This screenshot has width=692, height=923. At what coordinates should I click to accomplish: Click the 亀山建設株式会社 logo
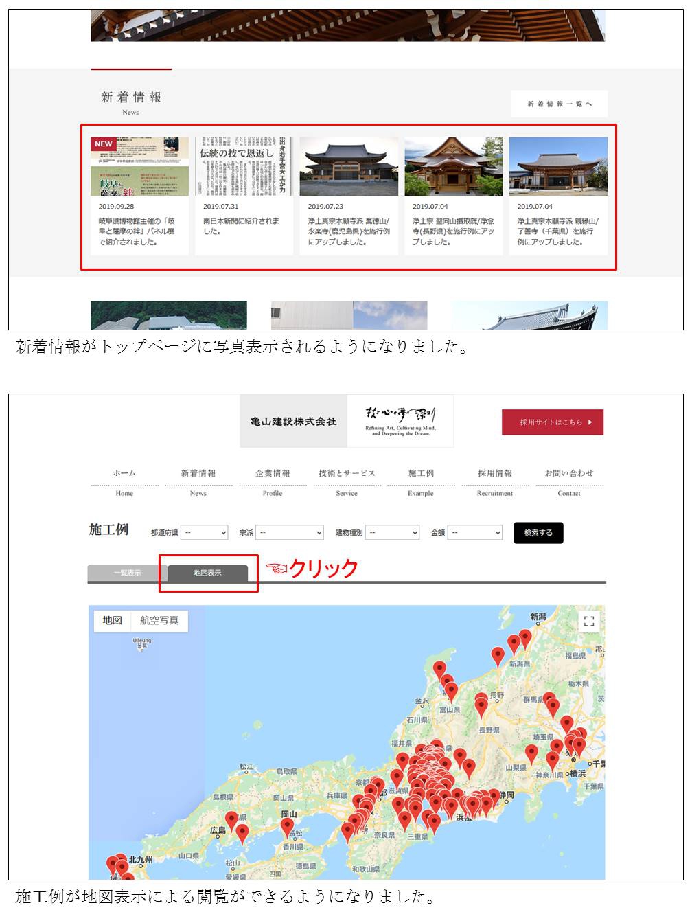coord(294,422)
